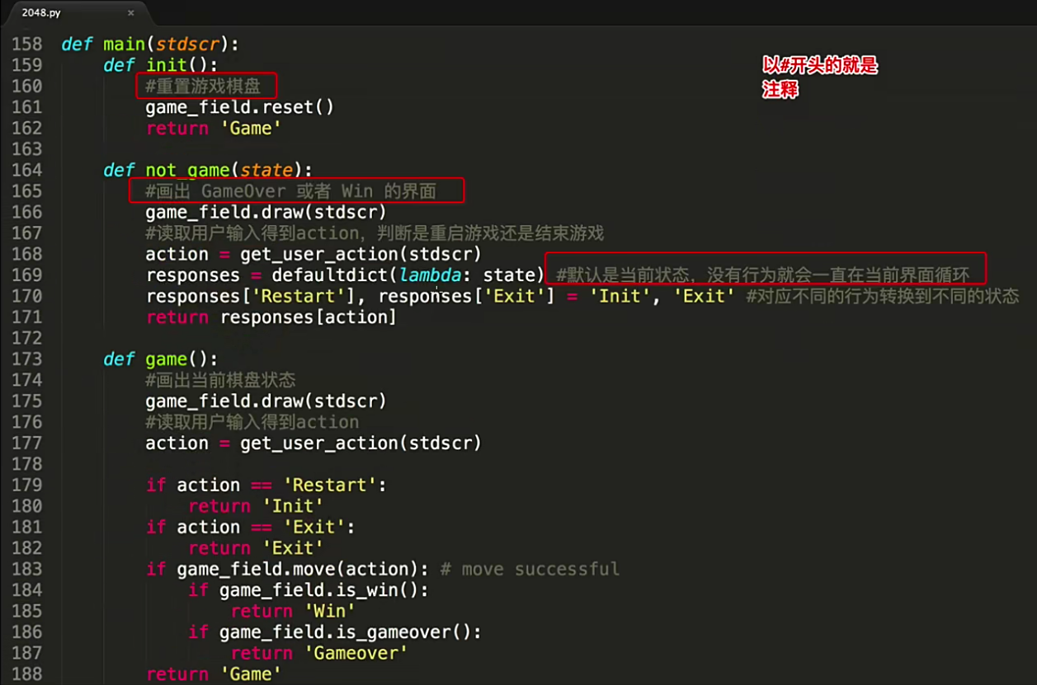Click "return 'Win'" on line 185
The image size is (1037, 685).
[x=293, y=612]
